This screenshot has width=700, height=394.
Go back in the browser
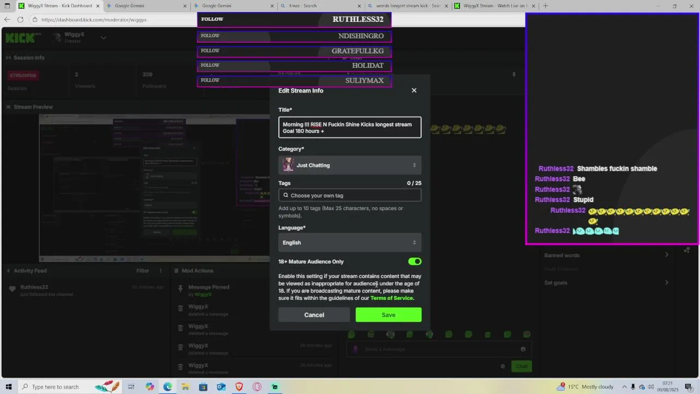point(7,20)
